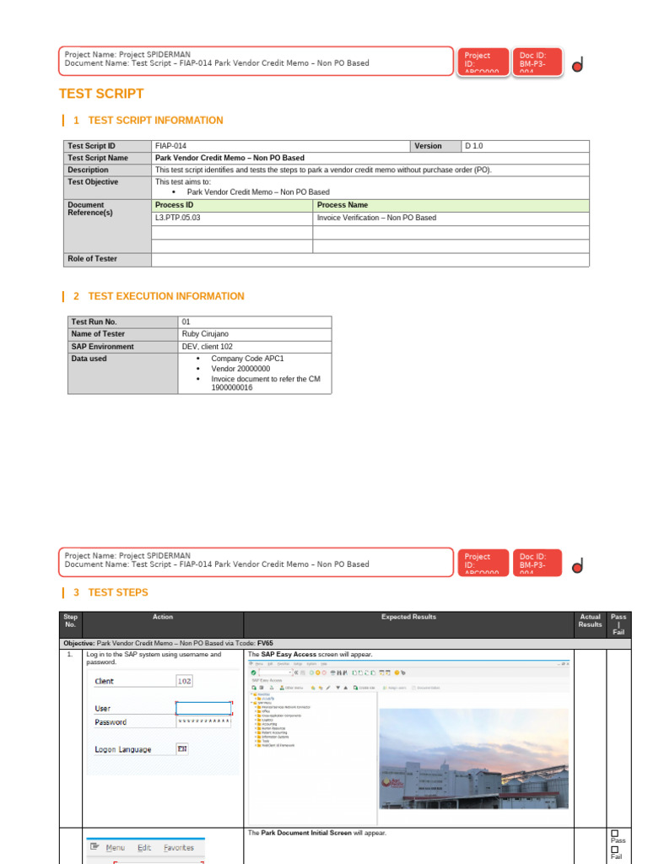The image size is (648, 864).
Task: Click 'This test aims to:' text
Action: [x=183, y=182]
